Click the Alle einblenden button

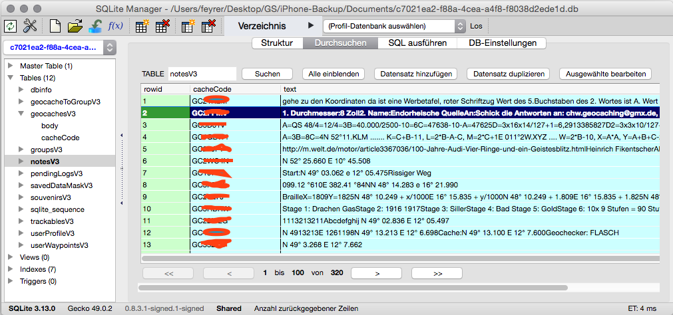coord(334,74)
